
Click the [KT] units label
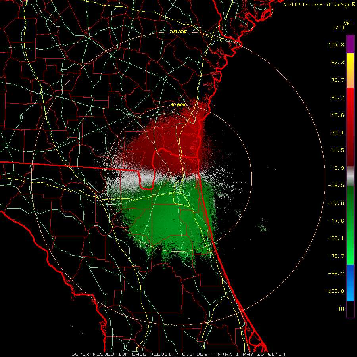338,27
